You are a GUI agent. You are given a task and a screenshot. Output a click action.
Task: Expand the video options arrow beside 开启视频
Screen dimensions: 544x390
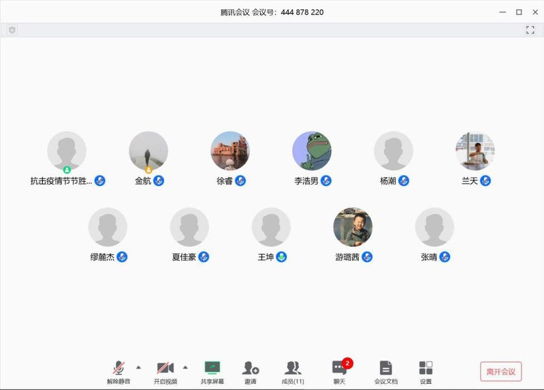[185, 367]
